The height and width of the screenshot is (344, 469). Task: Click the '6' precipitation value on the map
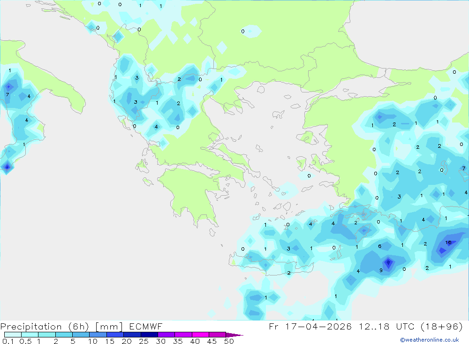tap(379, 246)
